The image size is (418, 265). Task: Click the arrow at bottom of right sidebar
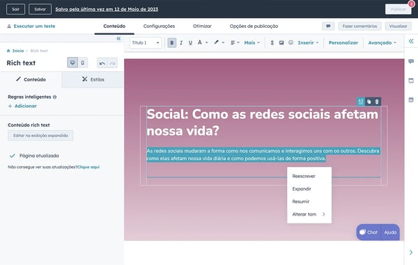tap(411, 252)
